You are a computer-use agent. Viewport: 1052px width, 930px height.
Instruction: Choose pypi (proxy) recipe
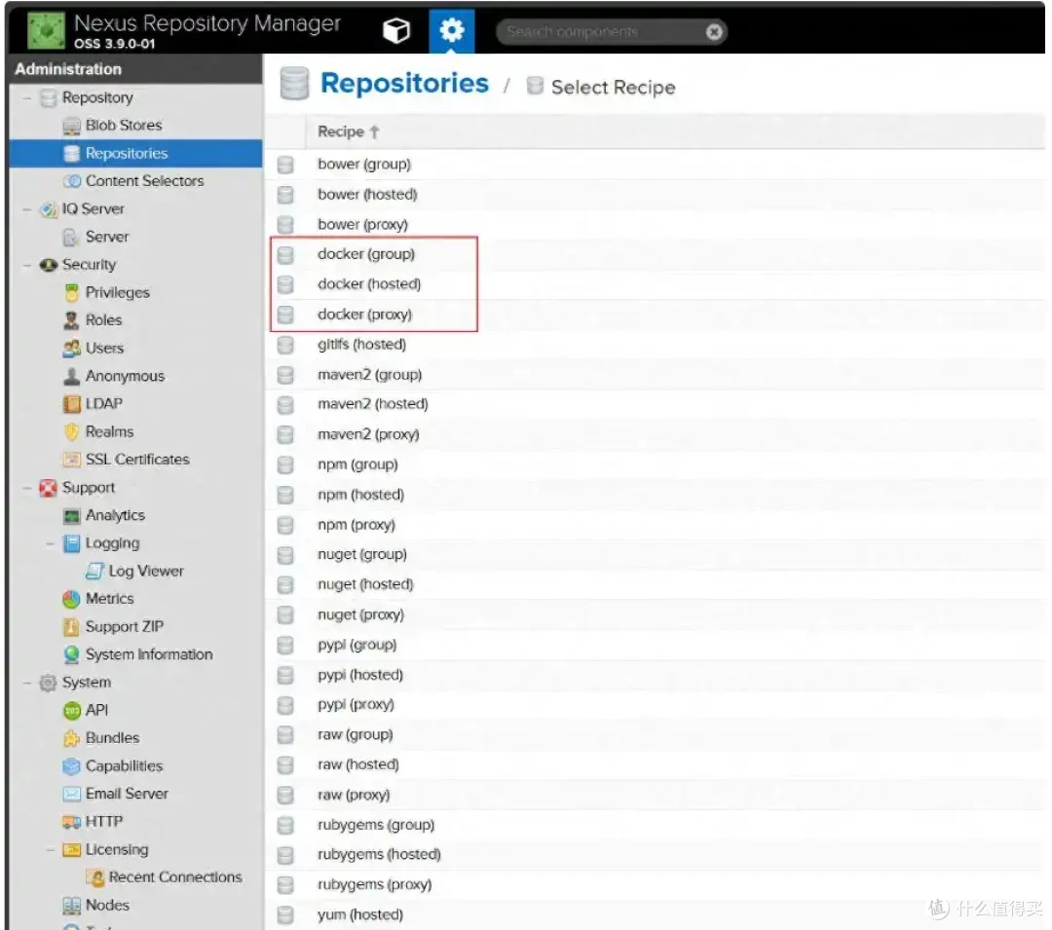click(x=655, y=705)
